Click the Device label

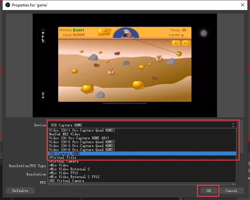tap(40, 125)
